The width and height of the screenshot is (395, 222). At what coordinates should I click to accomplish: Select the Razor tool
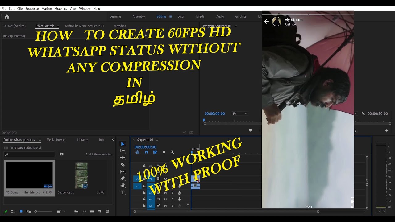tap(123, 165)
